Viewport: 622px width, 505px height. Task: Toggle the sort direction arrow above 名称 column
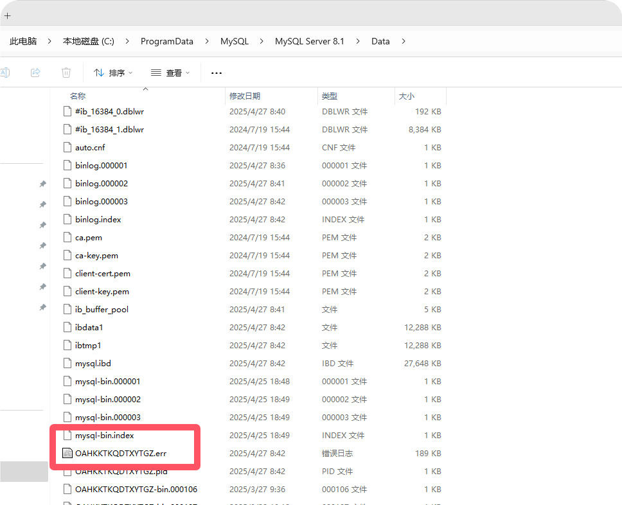145,91
